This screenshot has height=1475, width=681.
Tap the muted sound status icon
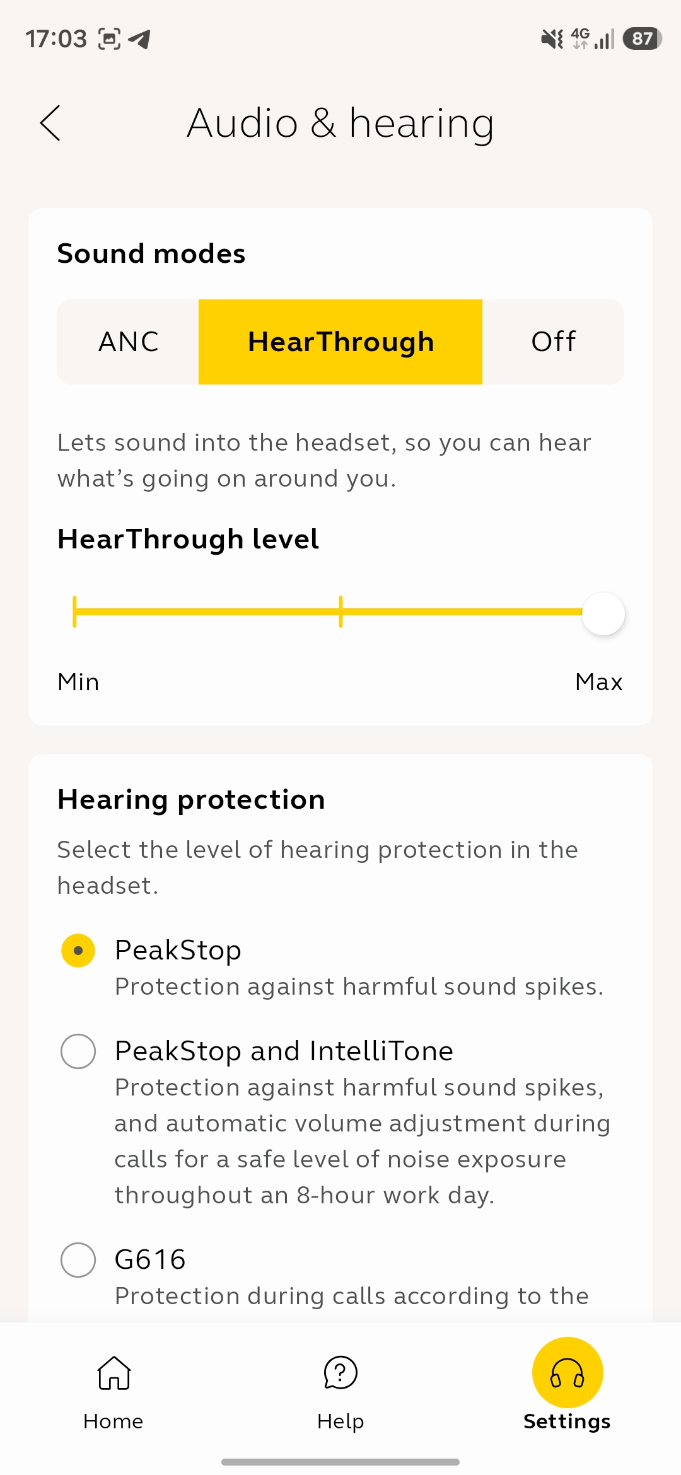[x=552, y=39]
